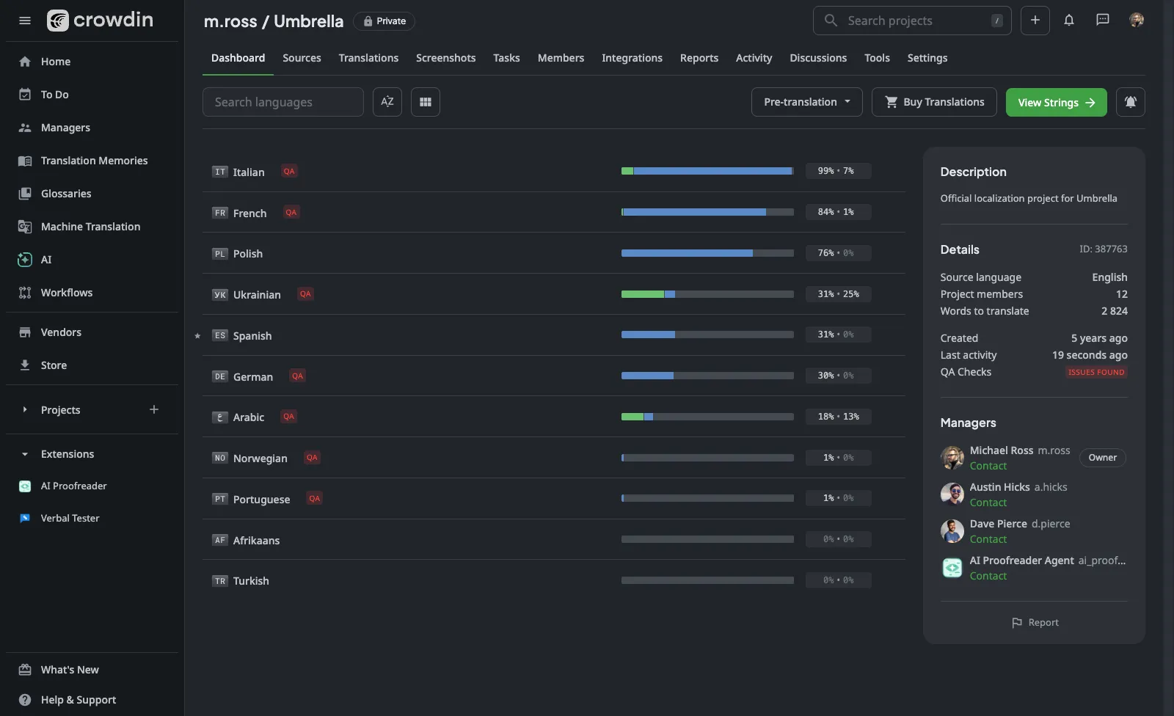Expand the Projects section in sidebar

point(25,410)
